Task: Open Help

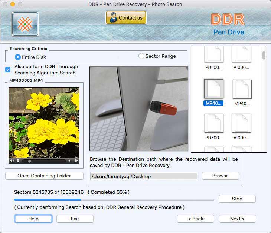Action: pos(33,219)
